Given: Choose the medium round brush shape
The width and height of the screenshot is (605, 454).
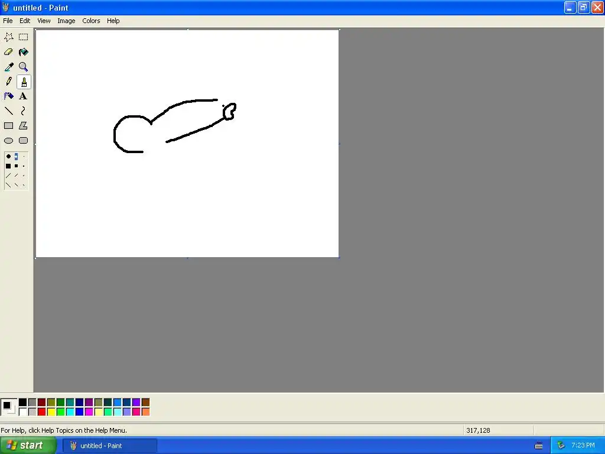Looking at the screenshot, I should click(16, 156).
